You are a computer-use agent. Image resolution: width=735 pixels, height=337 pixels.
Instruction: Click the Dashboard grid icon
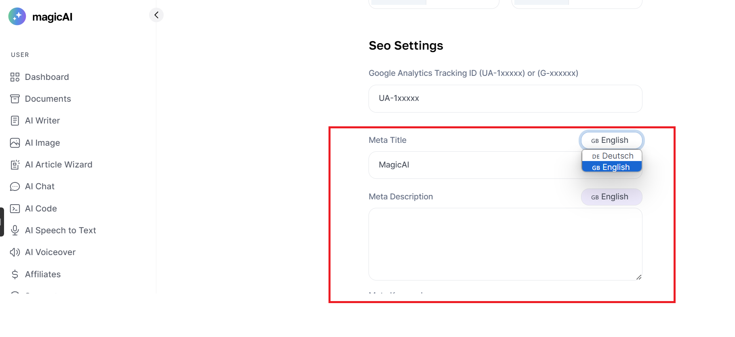pyautogui.click(x=15, y=77)
